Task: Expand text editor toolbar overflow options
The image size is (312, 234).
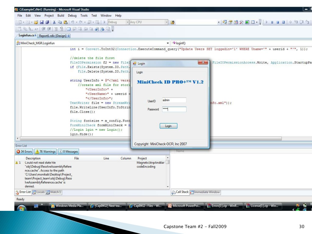Action: pos(113,30)
